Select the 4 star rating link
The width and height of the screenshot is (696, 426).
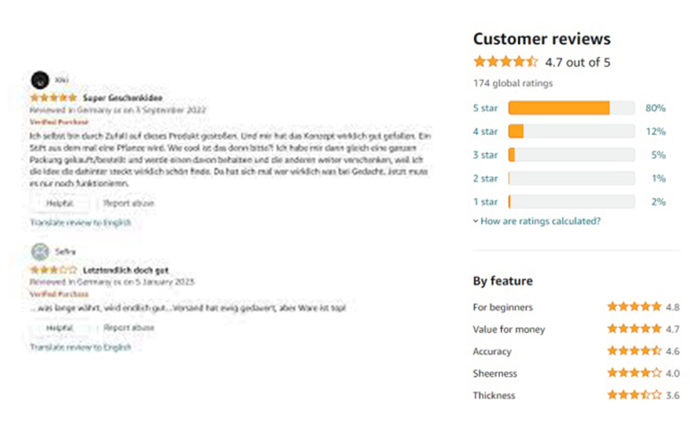click(x=485, y=132)
